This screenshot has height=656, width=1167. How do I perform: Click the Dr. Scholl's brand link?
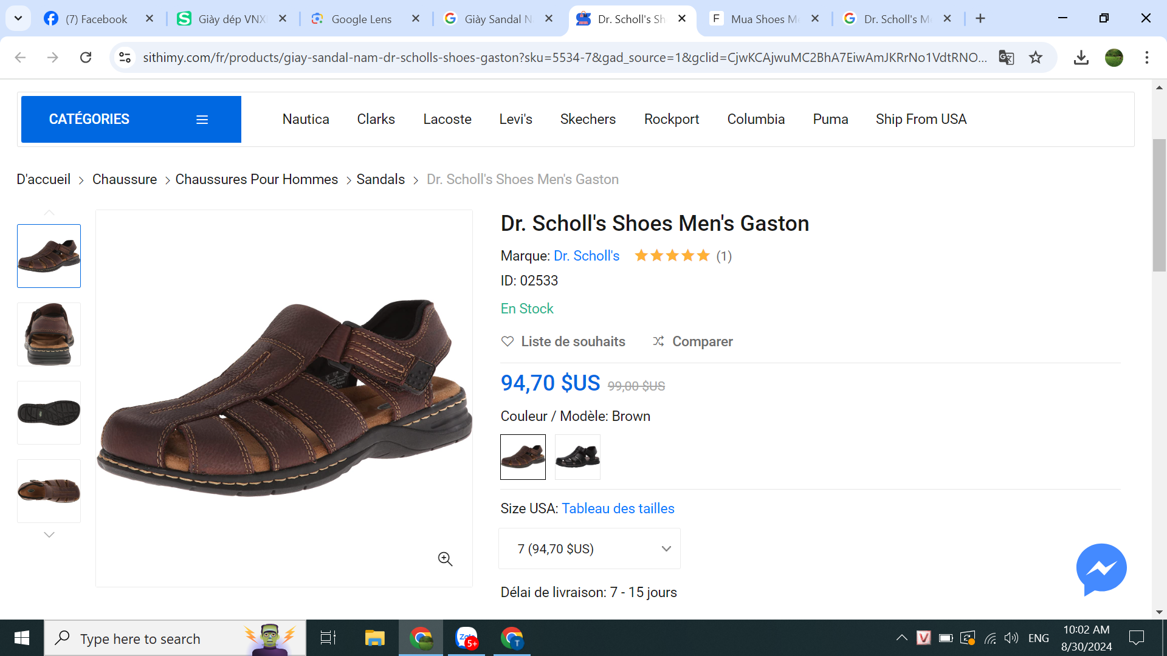tap(587, 256)
